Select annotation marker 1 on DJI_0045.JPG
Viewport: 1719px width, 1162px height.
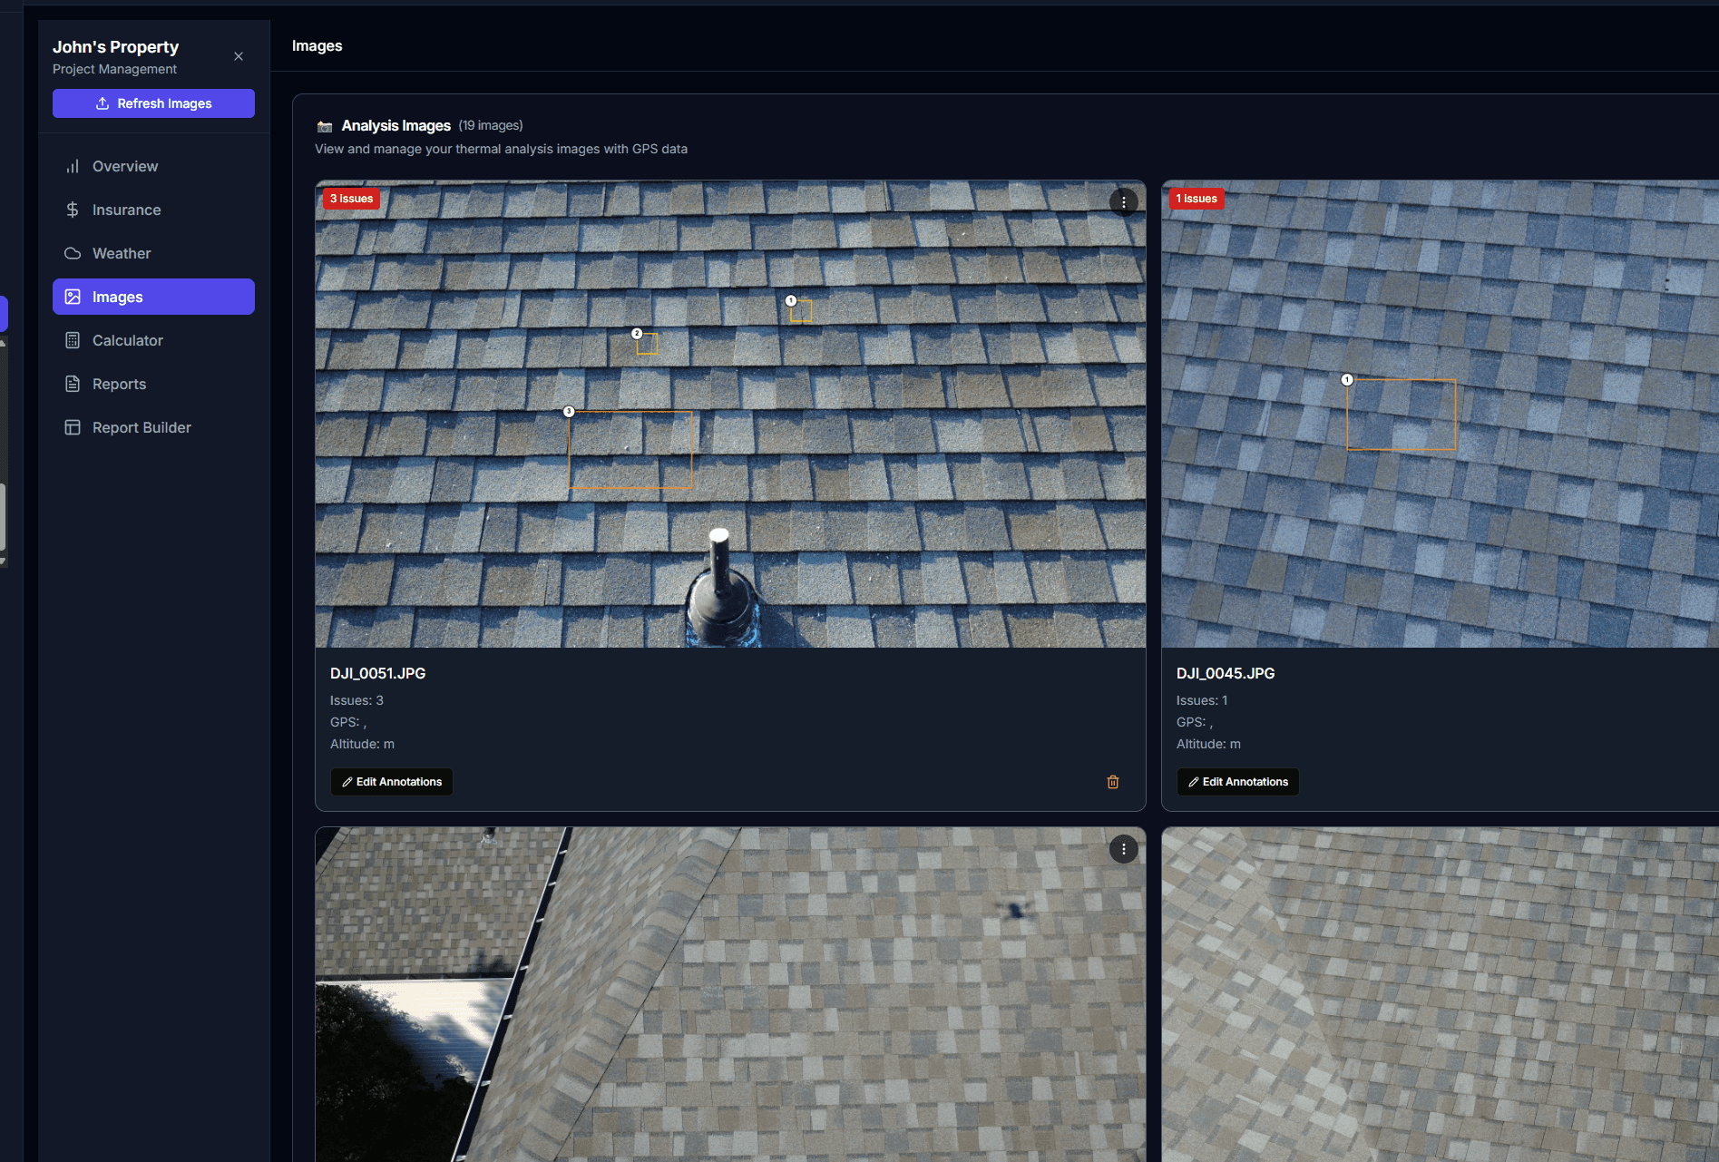pos(1347,379)
